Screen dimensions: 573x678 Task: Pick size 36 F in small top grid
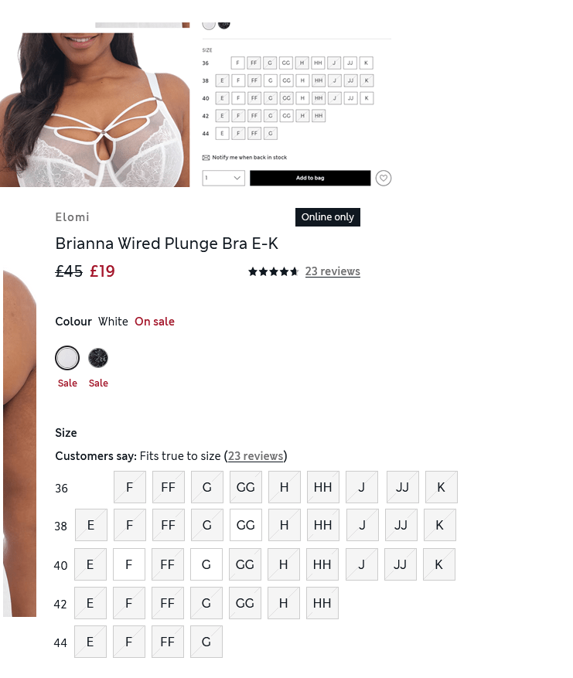click(x=238, y=63)
